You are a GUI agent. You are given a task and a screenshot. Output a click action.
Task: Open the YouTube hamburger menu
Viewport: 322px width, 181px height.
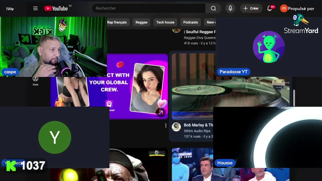(35, 9)
